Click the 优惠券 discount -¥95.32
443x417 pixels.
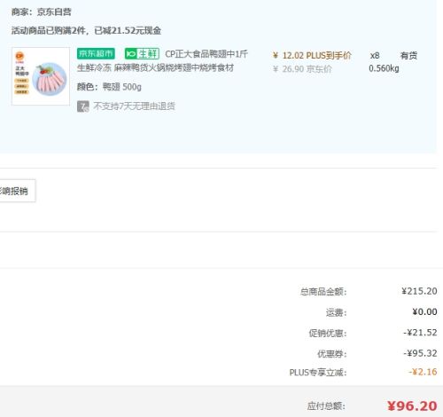[420, 353]
